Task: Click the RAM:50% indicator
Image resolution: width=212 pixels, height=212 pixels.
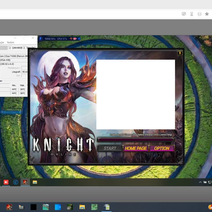Action: (x=50, y=39)
